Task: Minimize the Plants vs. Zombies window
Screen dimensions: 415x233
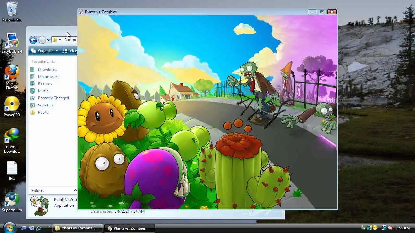Action: click(x=312, y=12)
